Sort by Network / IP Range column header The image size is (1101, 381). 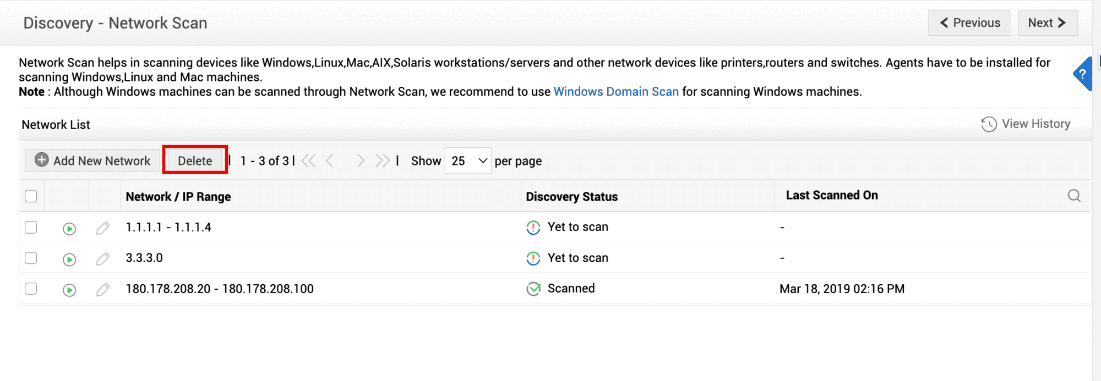tap(178, 197)
